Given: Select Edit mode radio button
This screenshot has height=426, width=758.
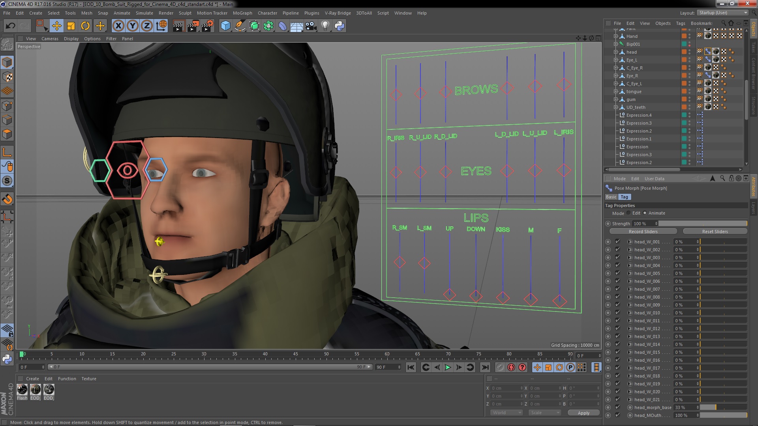Looking at the screenshot, I should point(629,213).
